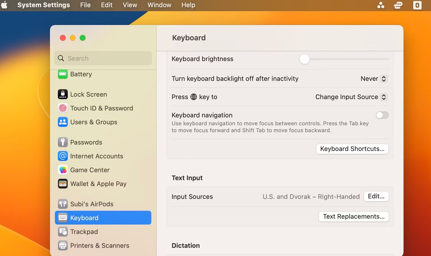This screenshot has height=256, width=431.
Task: Click the stacked-lines menu bar status icon
Action: [x=398, y=5]
